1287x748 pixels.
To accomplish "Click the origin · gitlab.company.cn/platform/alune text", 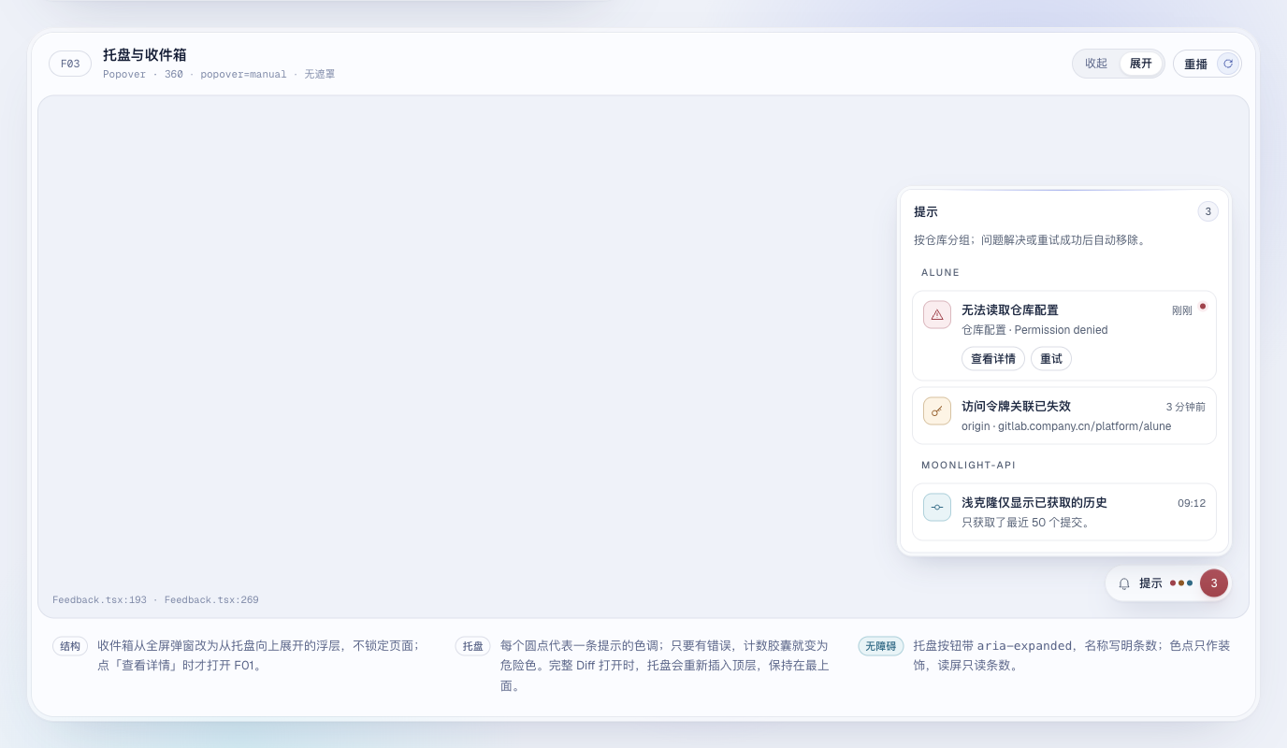I will click(x=1066, y=426).
